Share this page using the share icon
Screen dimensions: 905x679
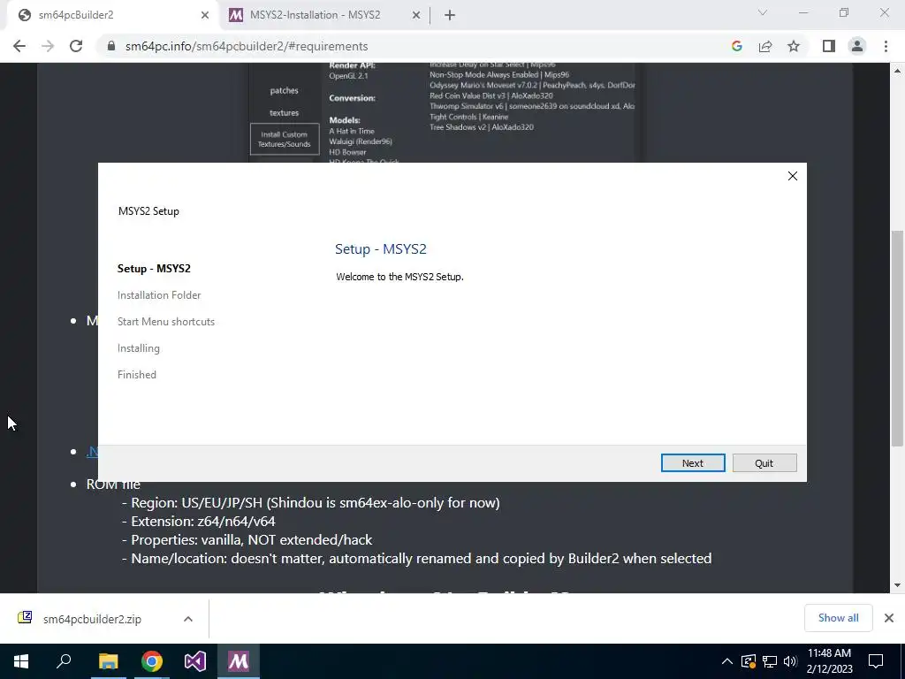(765, 46)
